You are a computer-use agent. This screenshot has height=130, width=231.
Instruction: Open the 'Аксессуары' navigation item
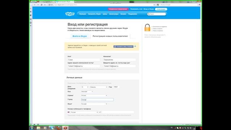[114, 14]
